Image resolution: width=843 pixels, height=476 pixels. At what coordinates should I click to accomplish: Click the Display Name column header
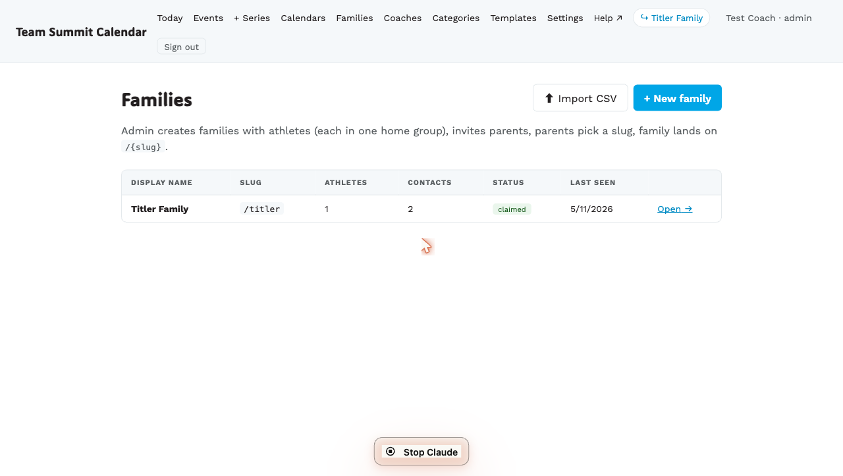pos(161,182)
